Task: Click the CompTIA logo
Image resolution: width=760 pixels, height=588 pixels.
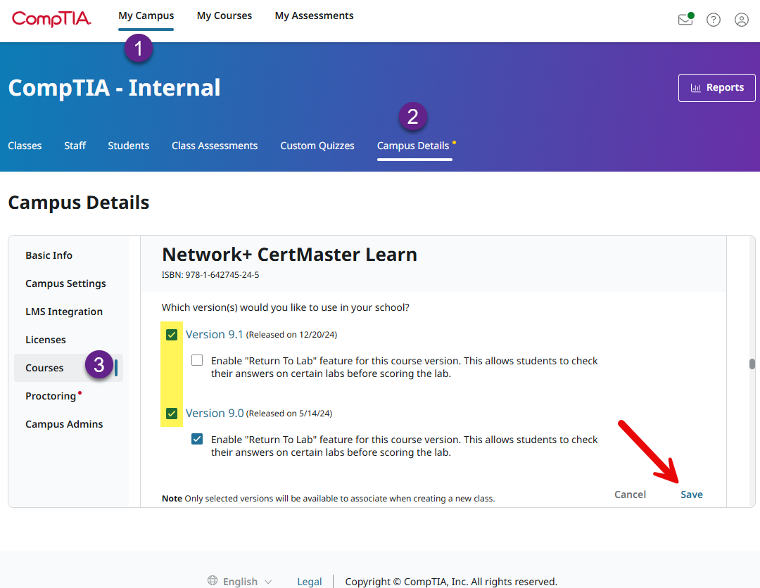Action: [x=51, y=19]
